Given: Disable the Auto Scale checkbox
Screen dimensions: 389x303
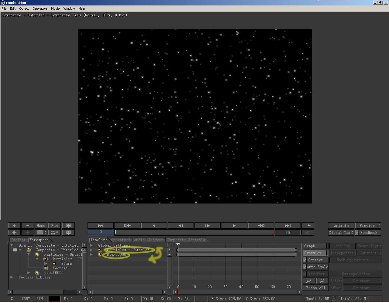Looking at the screenshot, I should pos(305,267).
